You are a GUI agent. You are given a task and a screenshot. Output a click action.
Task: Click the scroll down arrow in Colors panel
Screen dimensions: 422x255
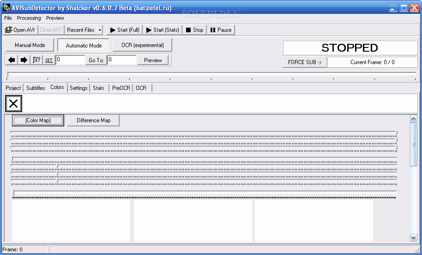tap(413, 237)
